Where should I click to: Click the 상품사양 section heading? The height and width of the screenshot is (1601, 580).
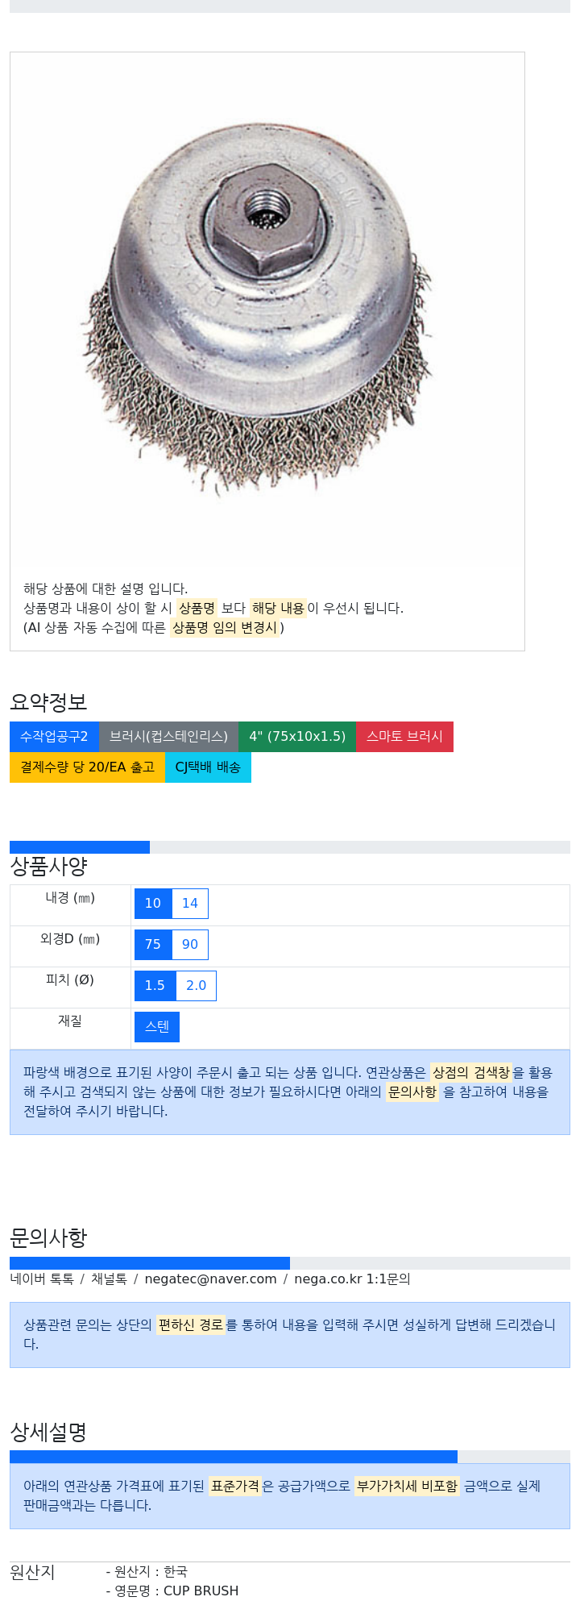point(48,867)
